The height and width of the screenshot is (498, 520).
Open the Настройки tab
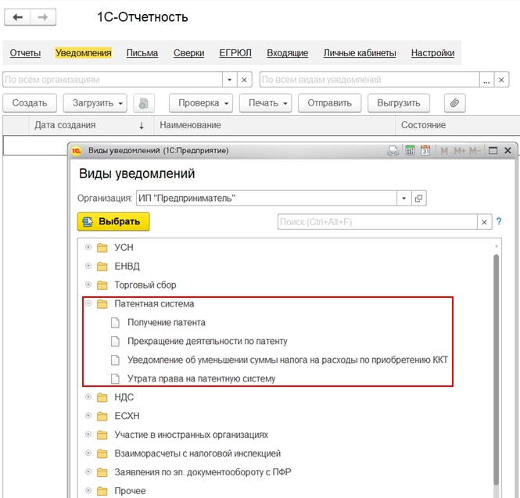432,53
